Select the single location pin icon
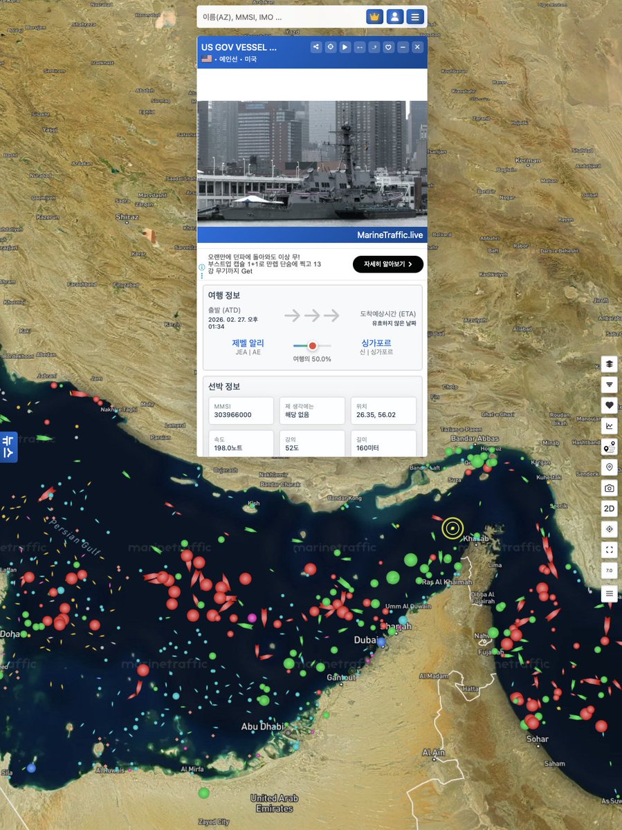The image size is (622, 830). [x=610, y=468]
